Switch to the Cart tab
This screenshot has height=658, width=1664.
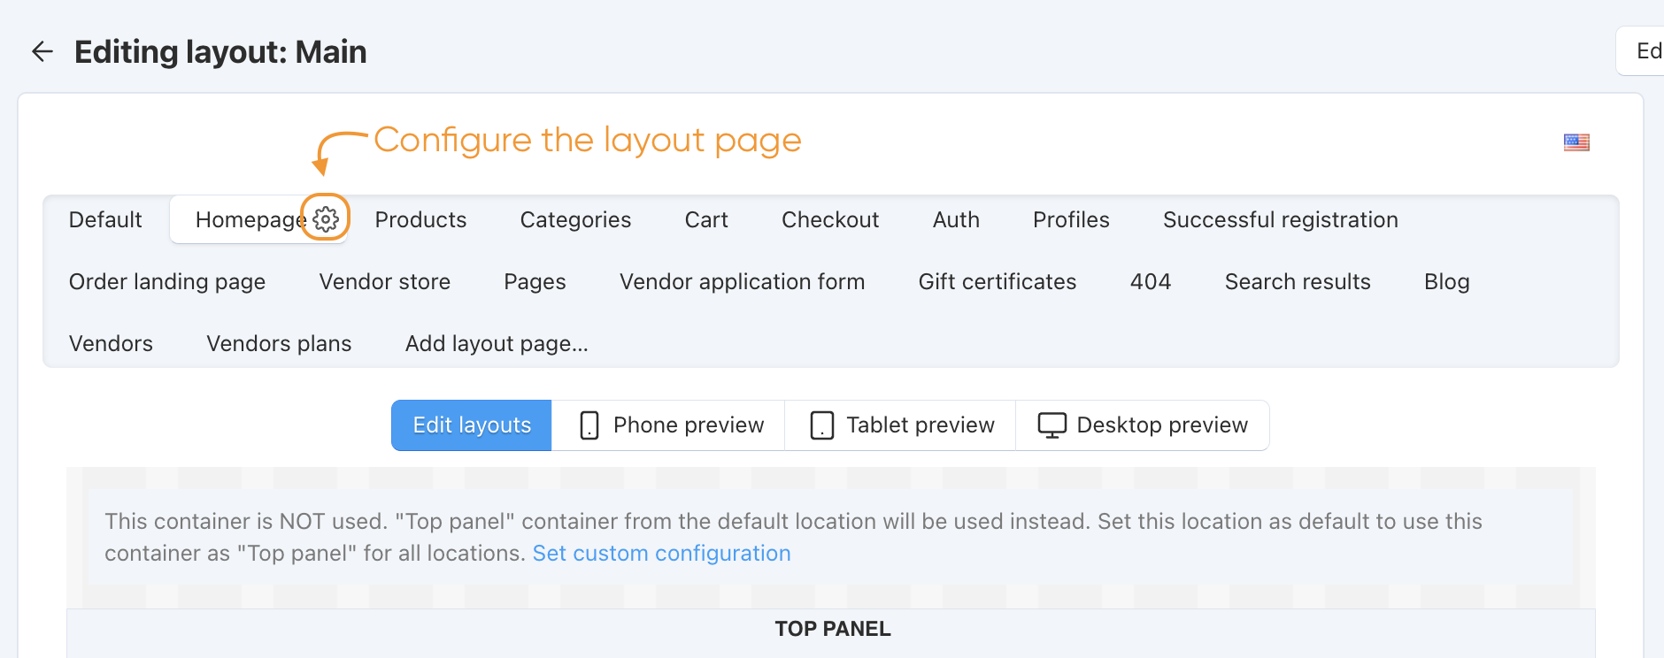[706, 219]
